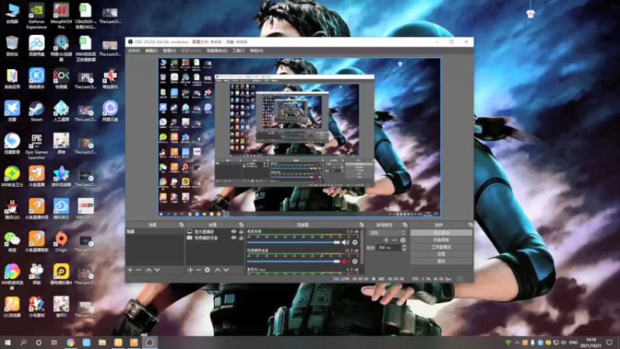Adjust the Desktop Audio volume slider

pos(294,242)
